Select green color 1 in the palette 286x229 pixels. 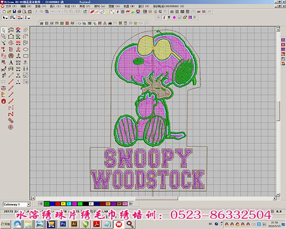point(47,203)
